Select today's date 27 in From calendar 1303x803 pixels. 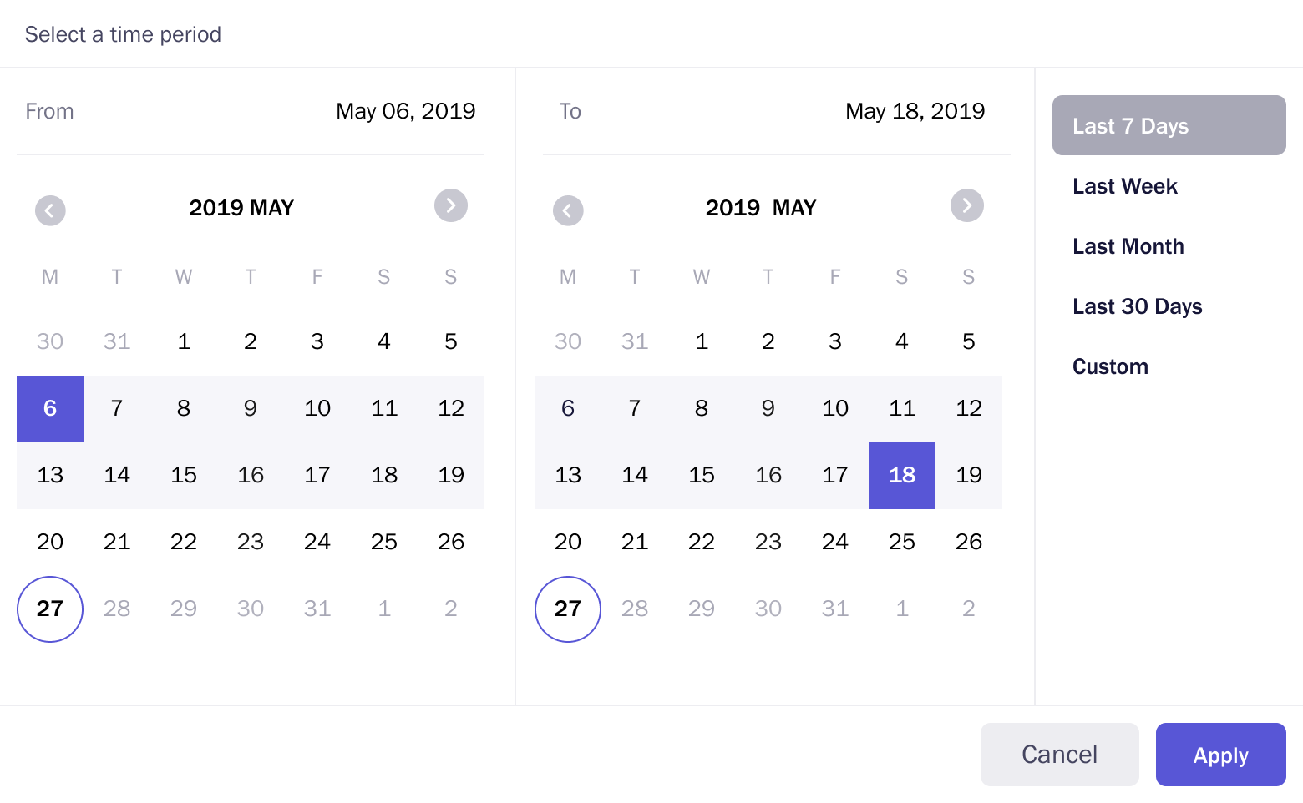point(50,609)
